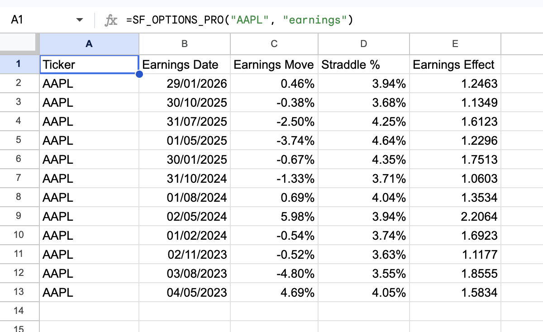The width and height of the screenshot is (543, 332).
Task: Click the AAPL ticker cell in row 7
Action: pyautogui.click(x=89, y=178)
